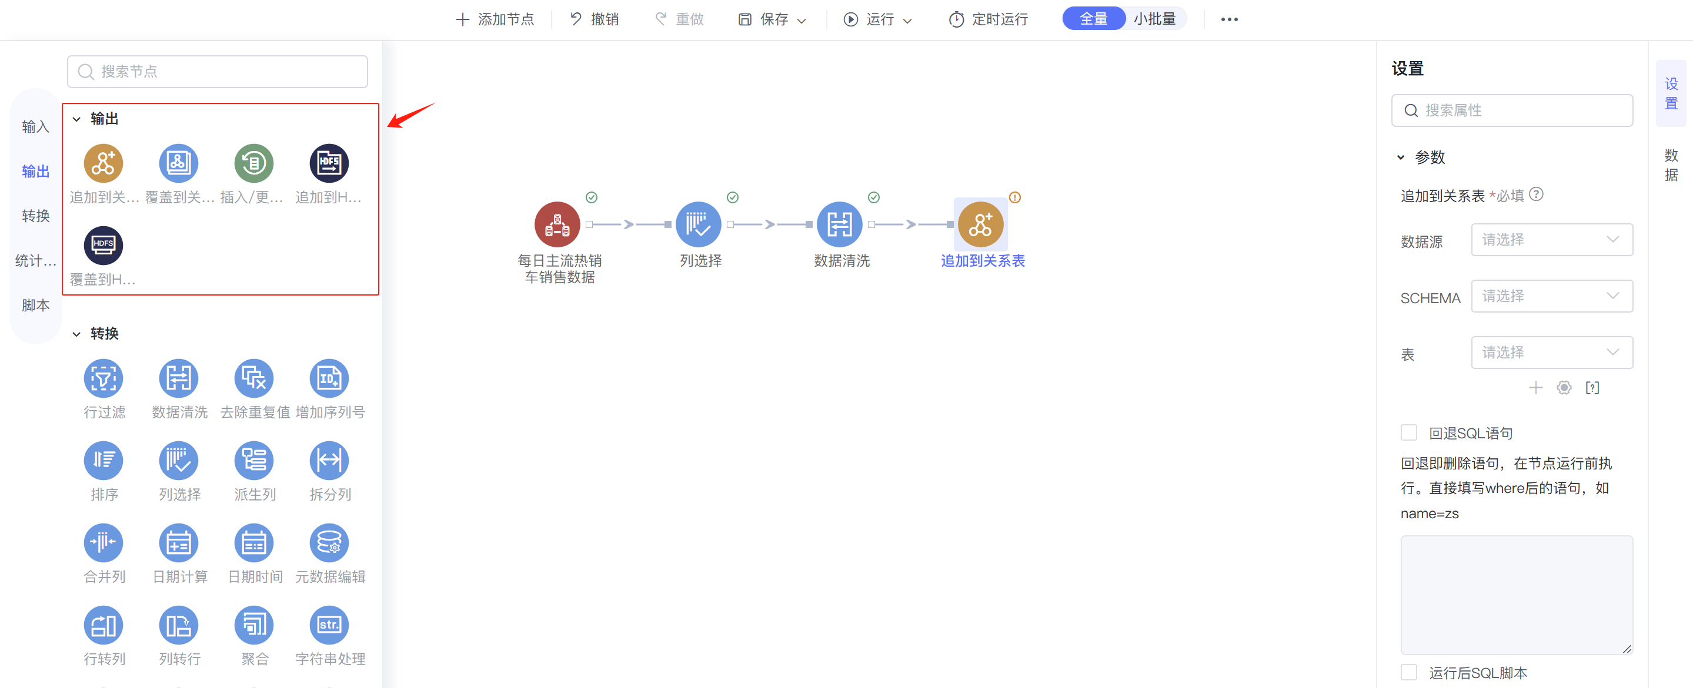The image size is (1693, 688).
Task: Choose the 增加序列号 transform node
Action: 329,378
